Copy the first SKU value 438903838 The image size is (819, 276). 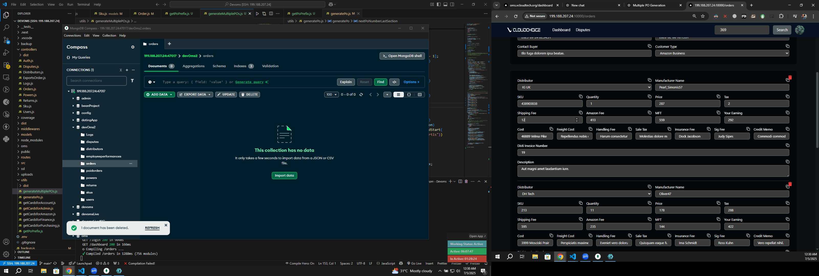coord(580,97)
